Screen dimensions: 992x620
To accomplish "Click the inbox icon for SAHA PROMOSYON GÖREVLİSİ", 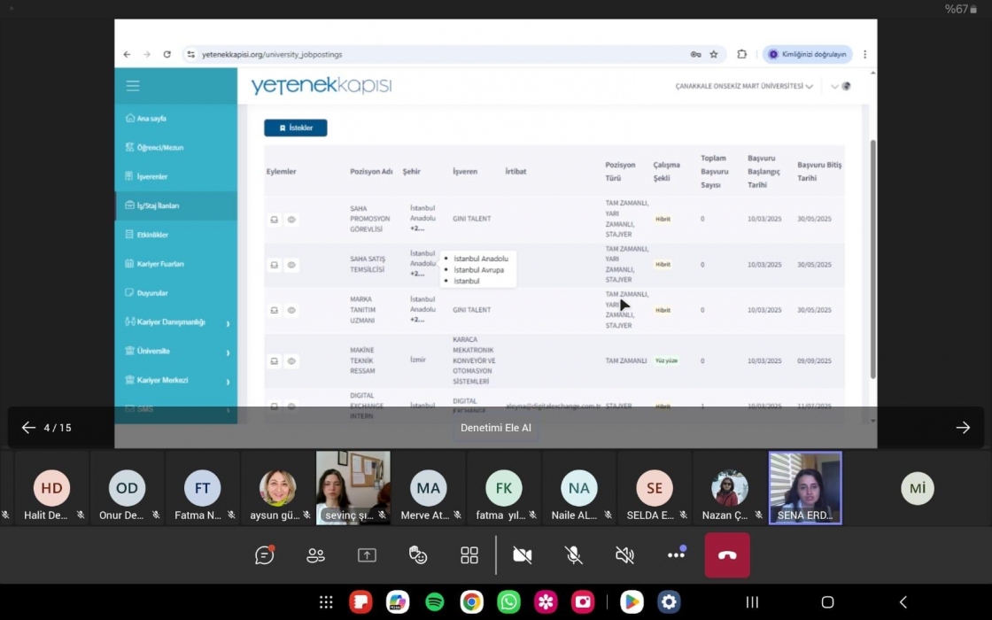I will (274, 220).
